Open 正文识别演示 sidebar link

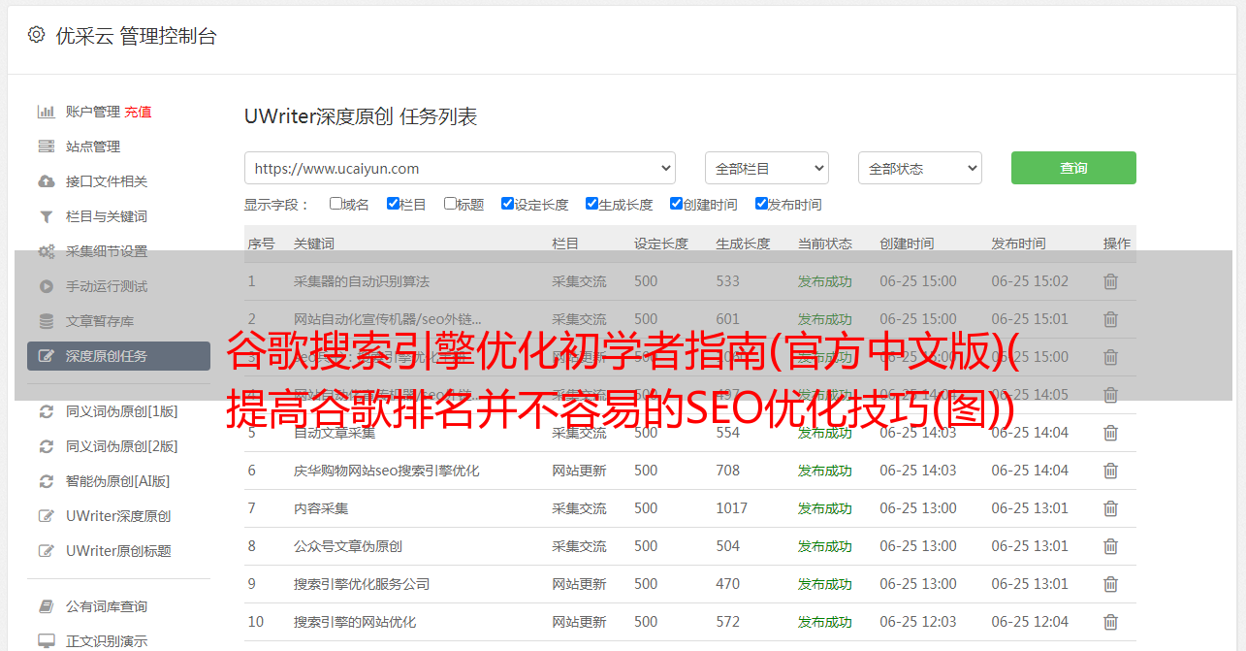point(107,641)
